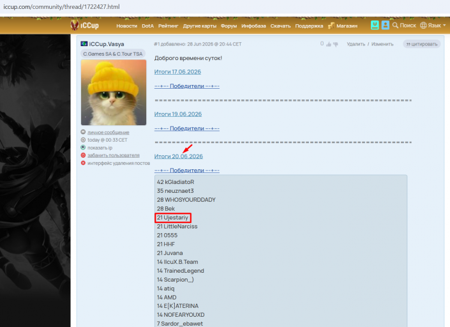
Task: Open the Инфобаза menu
Action: coord(253,26)
